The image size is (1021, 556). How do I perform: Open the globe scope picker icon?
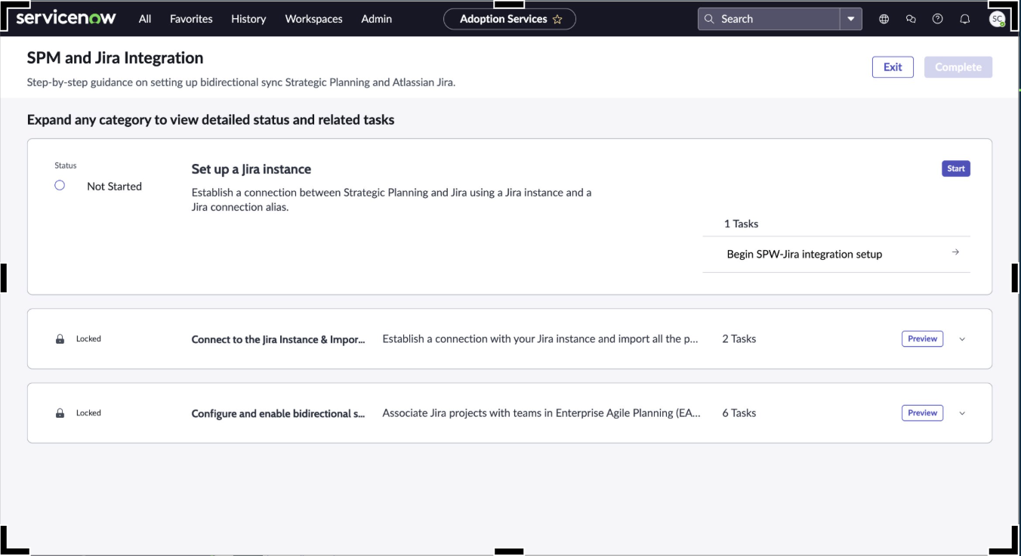tap(884, 19)
